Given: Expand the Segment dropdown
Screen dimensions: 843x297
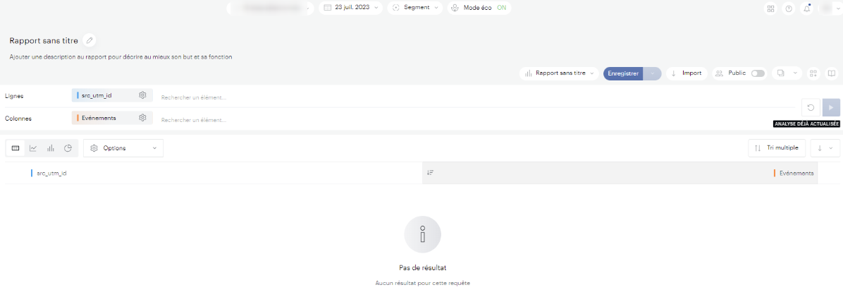Looking at the screenshot, I should point(415,8).
